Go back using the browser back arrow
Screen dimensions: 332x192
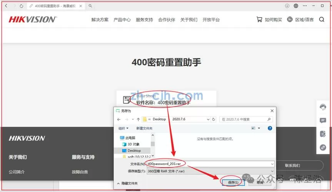(7, 6)
